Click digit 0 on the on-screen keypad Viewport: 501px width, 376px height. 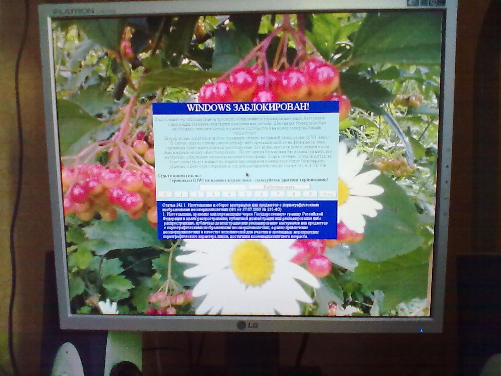[165, 194]
